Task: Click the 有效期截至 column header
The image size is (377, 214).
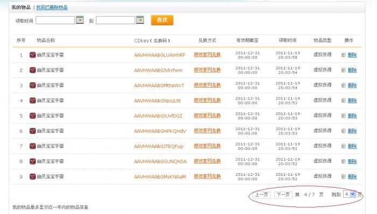Action: (x=247, y=40)
